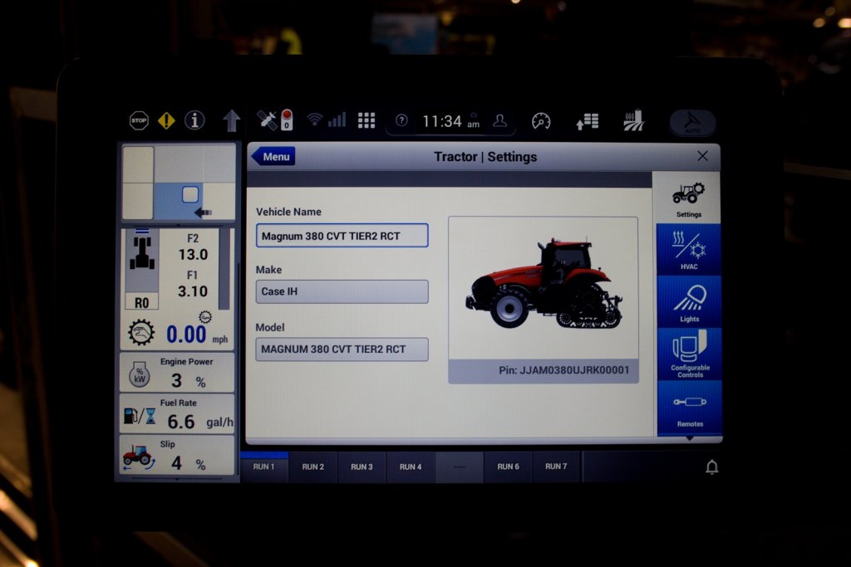Close the Tractor Settings window
The image size is (851, 567).
[702, 156]
